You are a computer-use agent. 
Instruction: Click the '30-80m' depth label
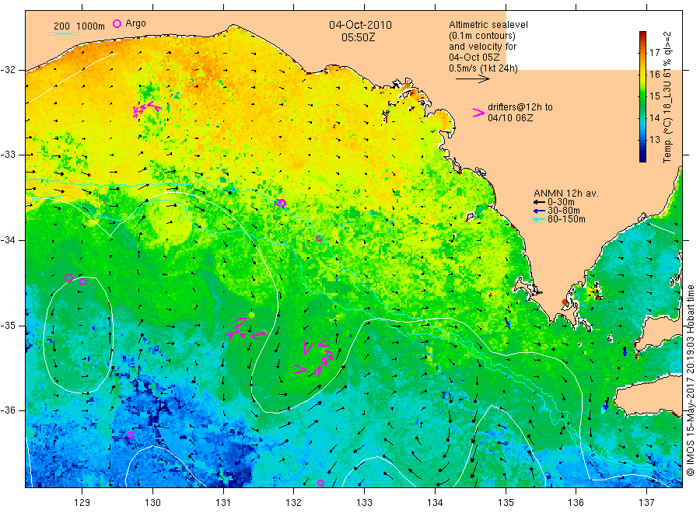(x=563, y=211)
